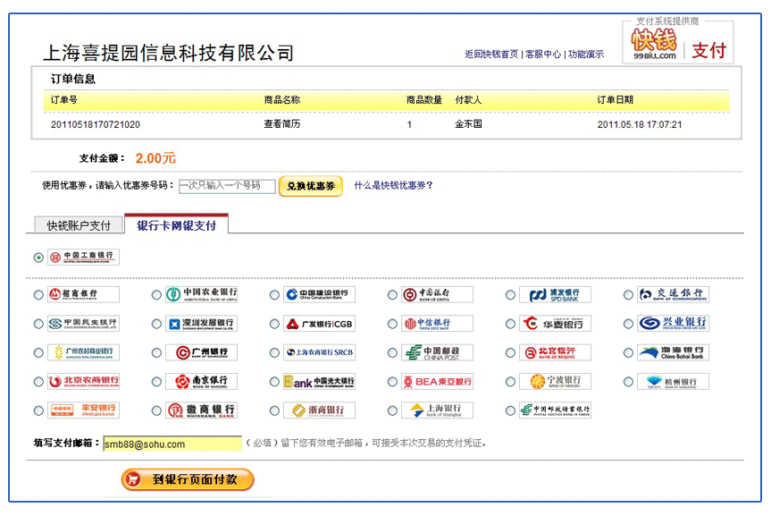771x516 pixels.
Task: Click the coupon number input field
Action: pos(227,186)
